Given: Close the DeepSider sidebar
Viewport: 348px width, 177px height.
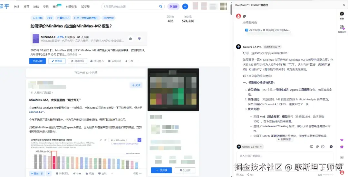Looking at the screenshot, I should [x=344, y=5].
